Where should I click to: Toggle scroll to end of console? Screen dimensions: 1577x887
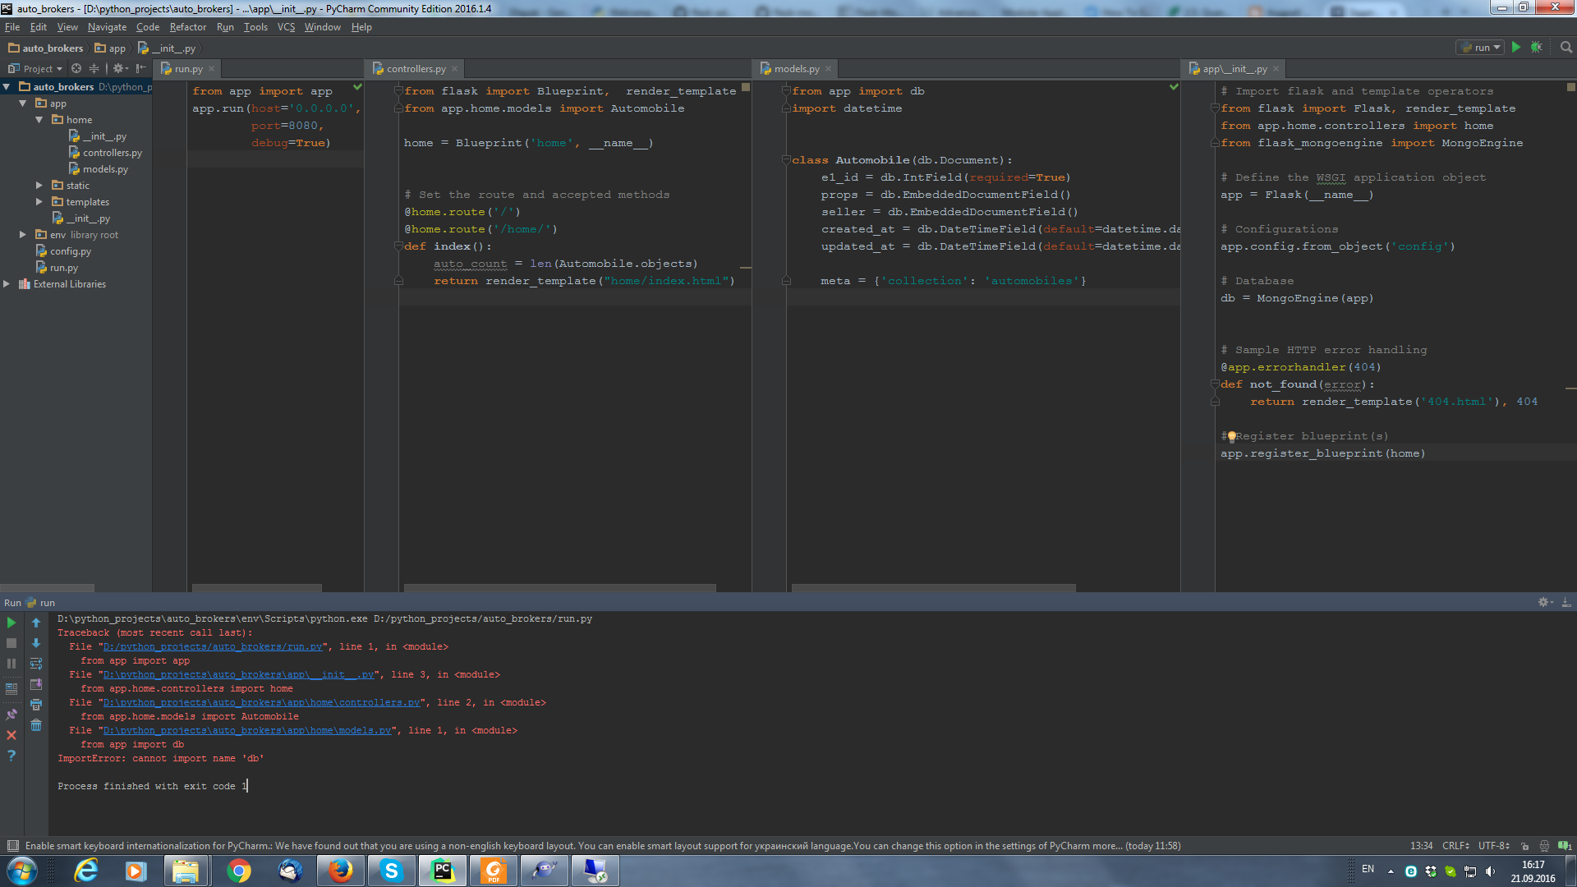click(x=36, y=684)
